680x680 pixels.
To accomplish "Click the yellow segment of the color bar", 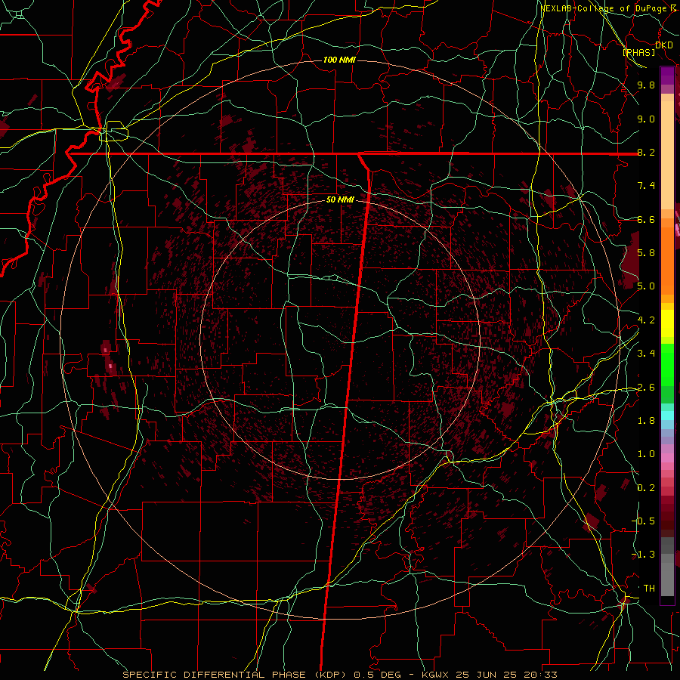I will click(x=667, y=323).
